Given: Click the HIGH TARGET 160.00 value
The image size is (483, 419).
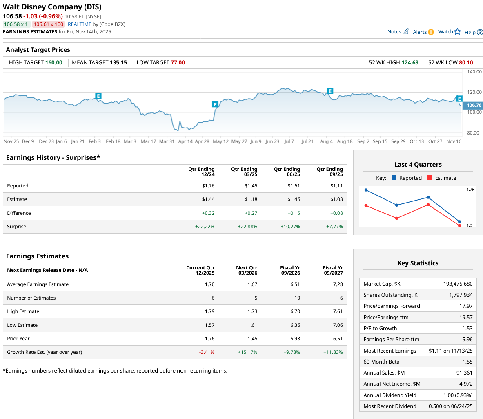Looking at the screenshot, I should (x=53, y=62).
